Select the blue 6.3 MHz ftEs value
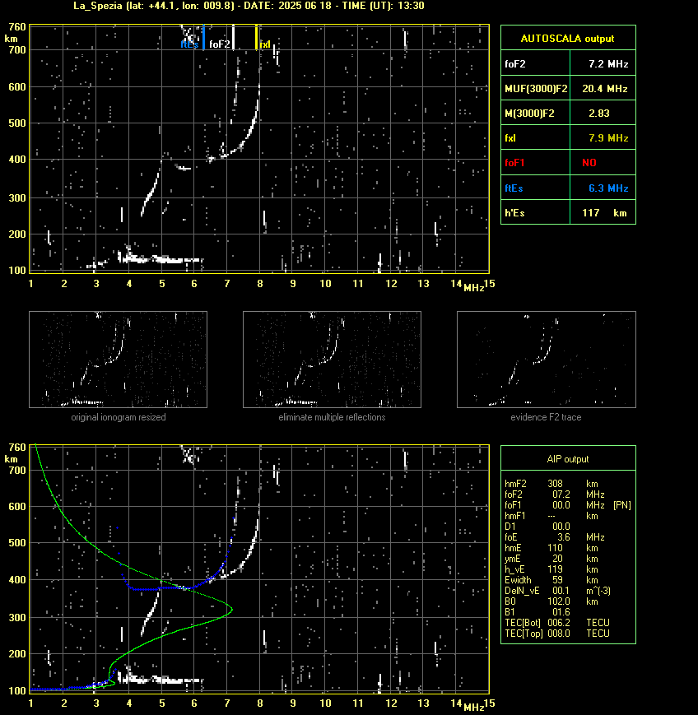 [608, 188]
